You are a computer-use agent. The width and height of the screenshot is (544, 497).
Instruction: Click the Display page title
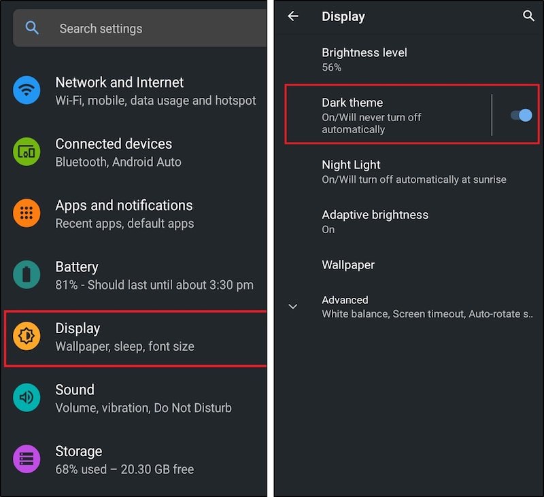[343, 16]
